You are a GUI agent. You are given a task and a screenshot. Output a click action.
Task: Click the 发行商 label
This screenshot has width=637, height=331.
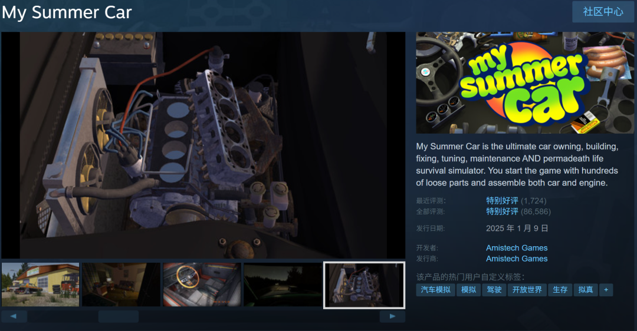[427, 259]
